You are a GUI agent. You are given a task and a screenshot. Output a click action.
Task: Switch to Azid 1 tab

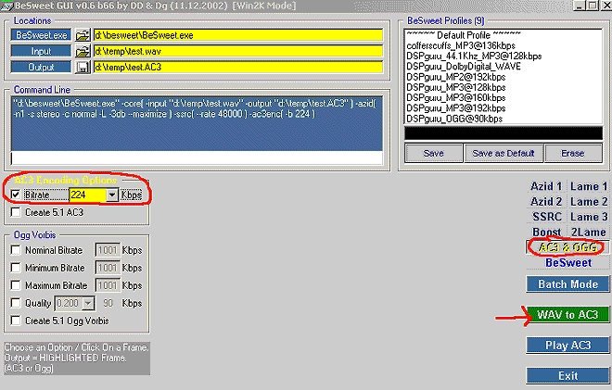click(x=545, y=186)
